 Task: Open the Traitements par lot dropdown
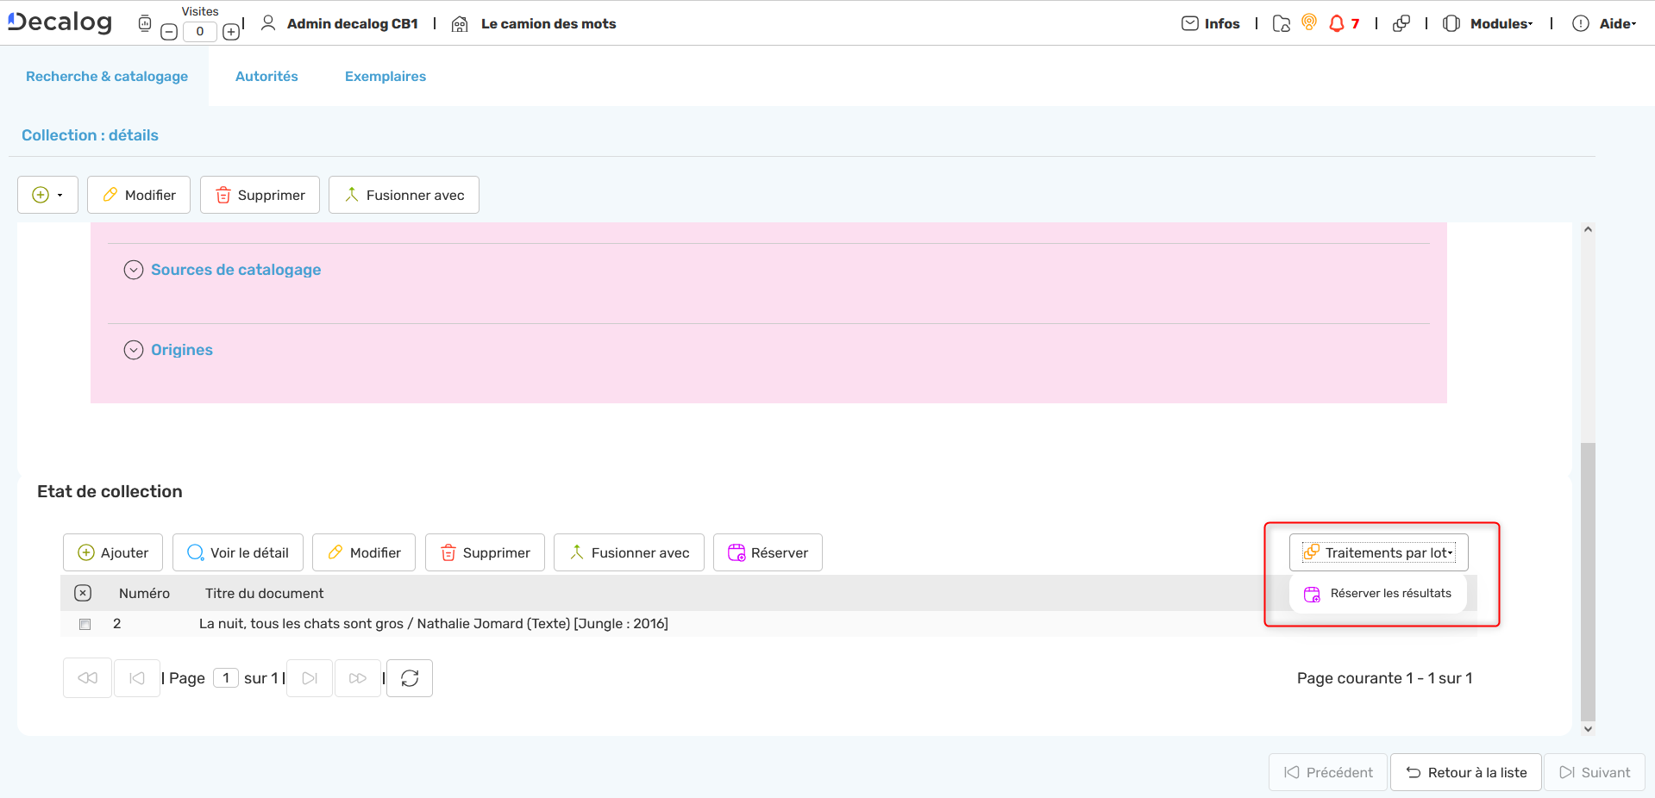coord(1378,552)
